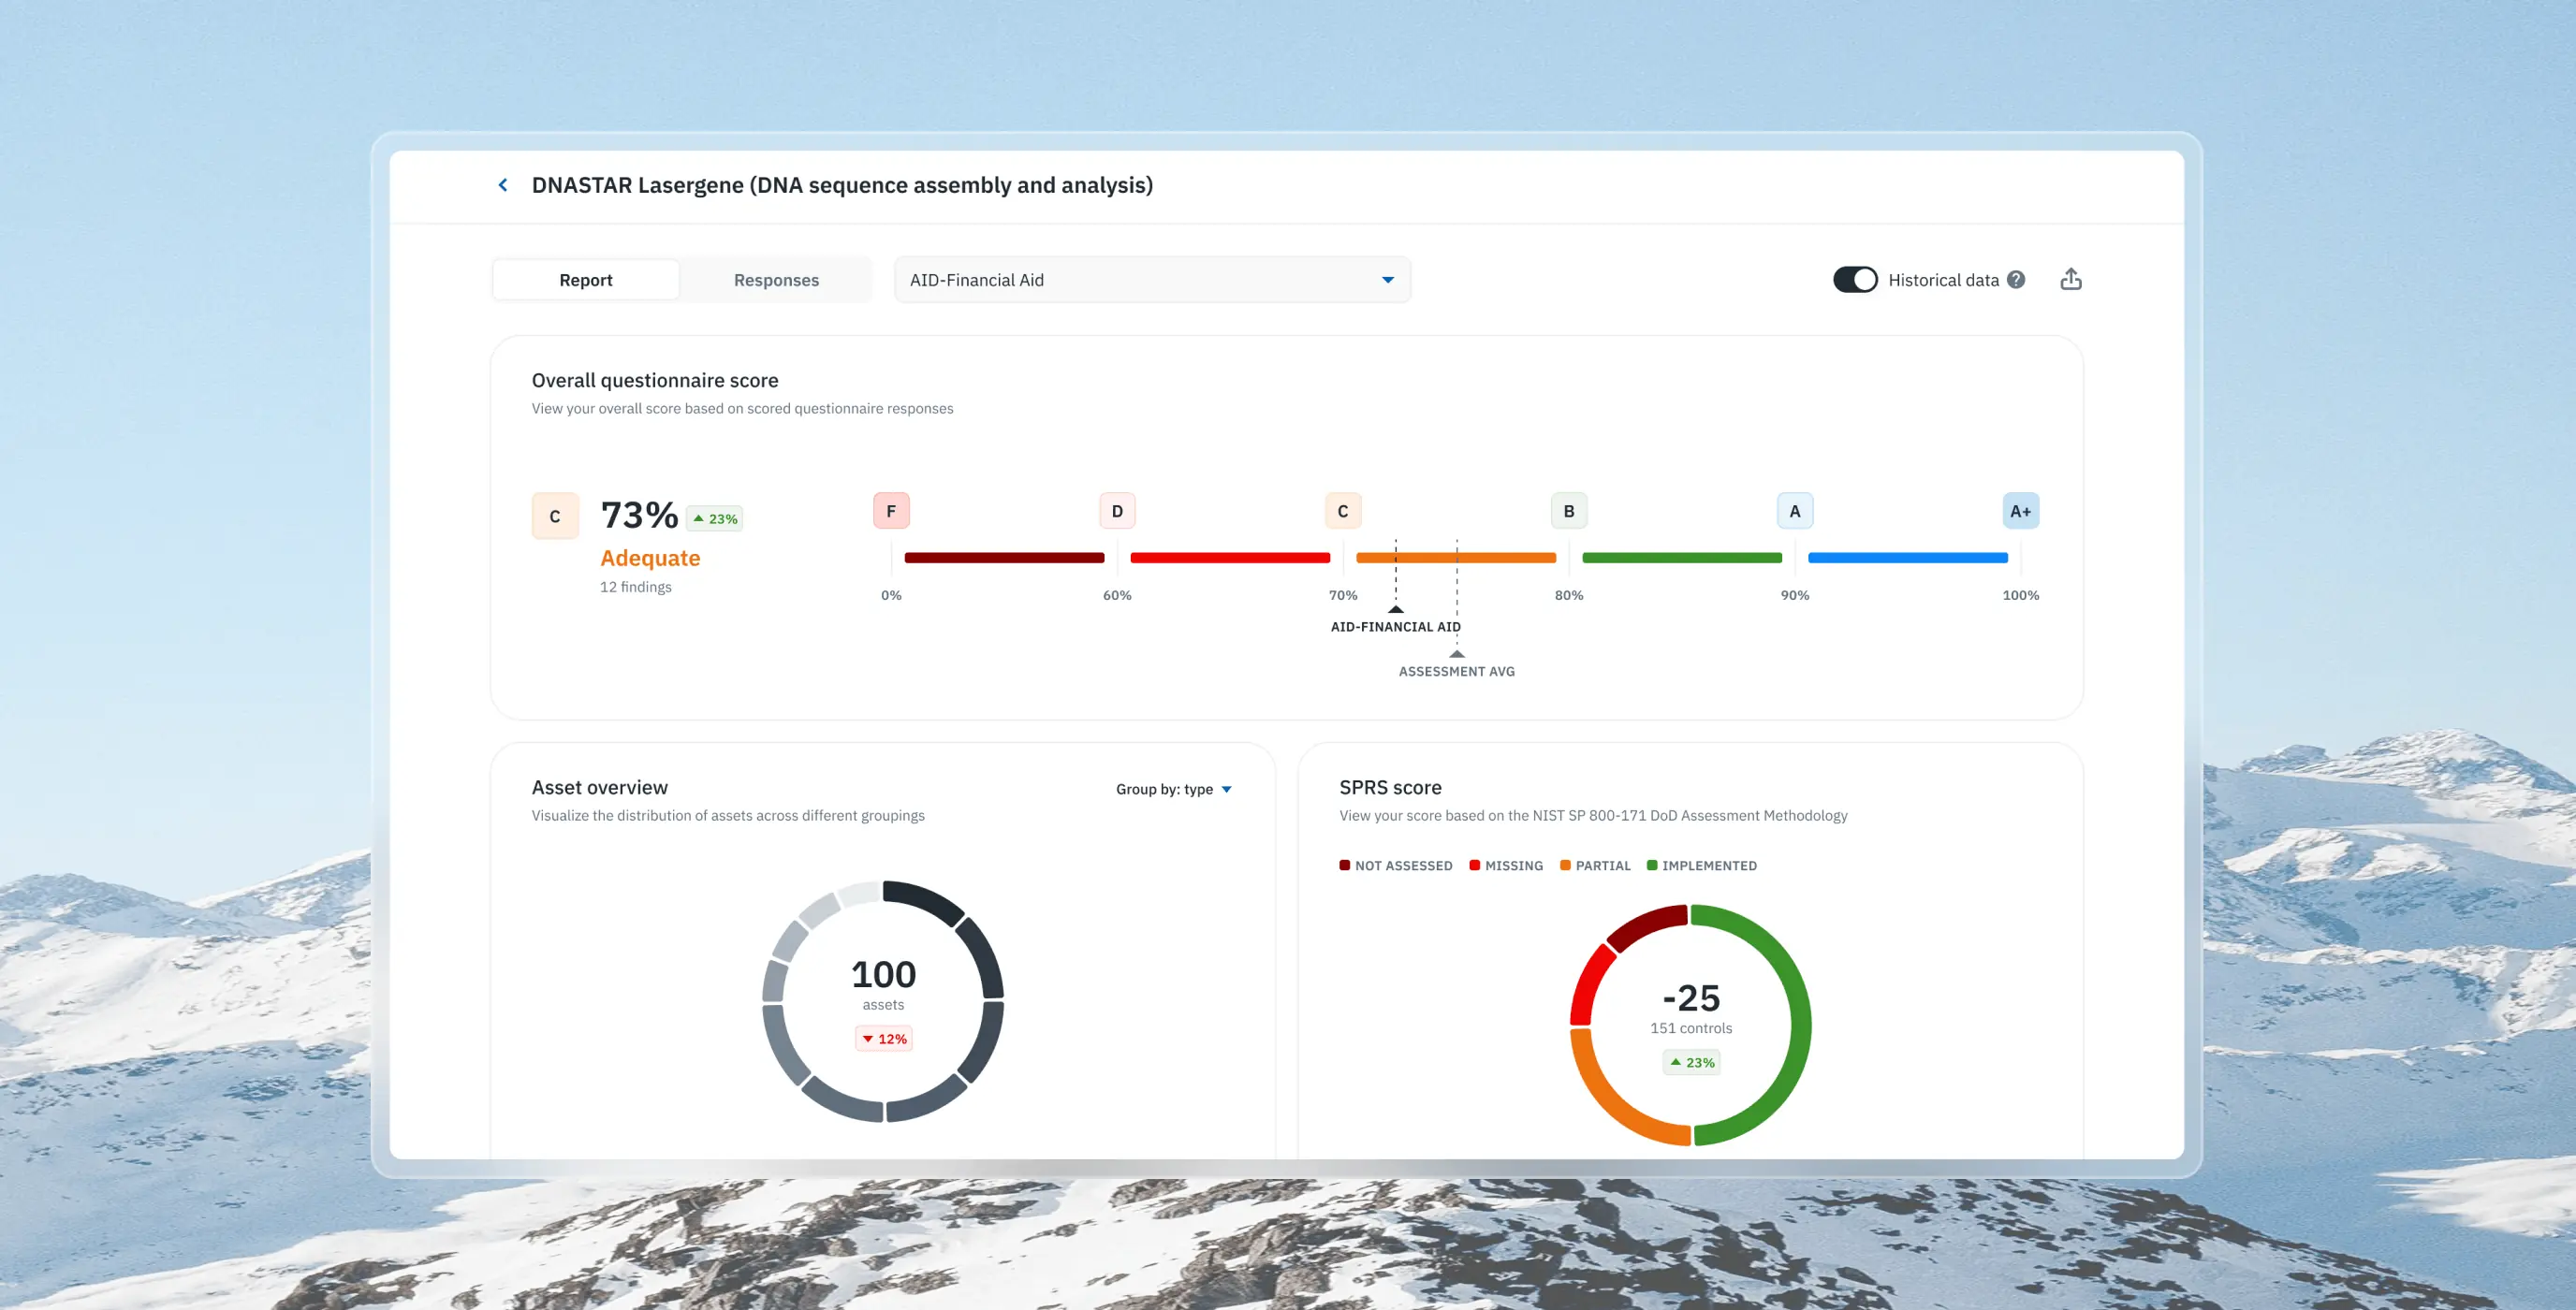Switch to the Responses tab

[x=776, y=279]
